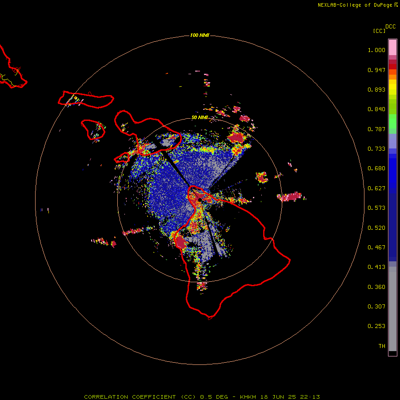The width and height of the screenshot is (400, 400).
Task: Click the 0.520 legend value
Action: pos(376,228)
